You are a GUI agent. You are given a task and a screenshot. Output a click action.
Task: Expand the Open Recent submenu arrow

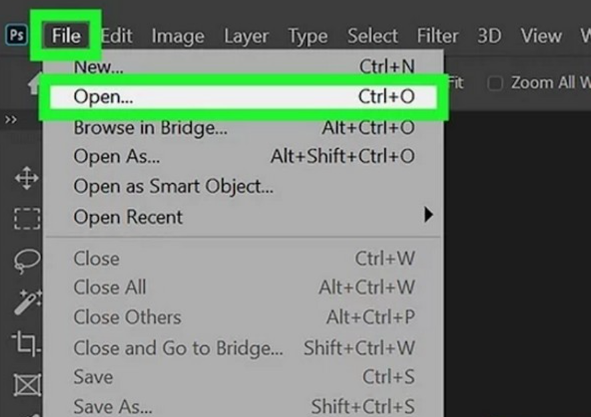(x=428, y=215)
